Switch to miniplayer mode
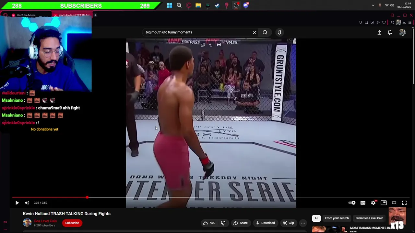This screenshot has height=233, width=415. tap(384, 203)
